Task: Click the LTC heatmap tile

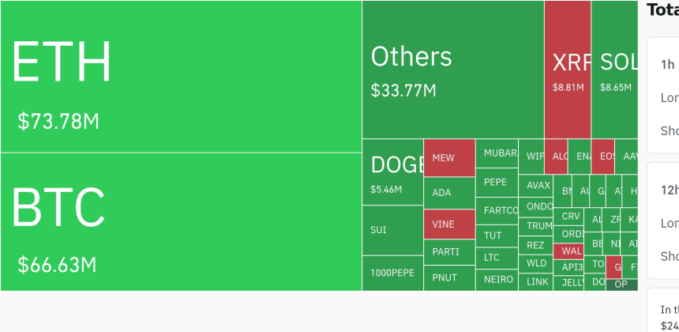Action: click(x=497, y=258)
